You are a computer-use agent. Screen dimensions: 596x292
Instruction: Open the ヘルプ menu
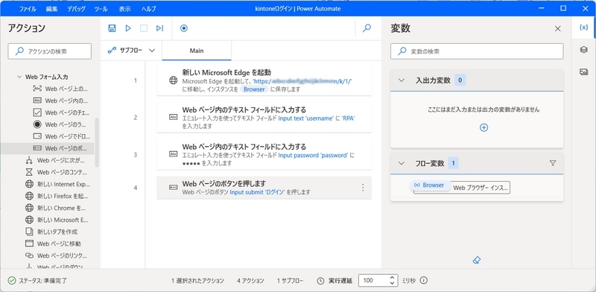[148, 9]
